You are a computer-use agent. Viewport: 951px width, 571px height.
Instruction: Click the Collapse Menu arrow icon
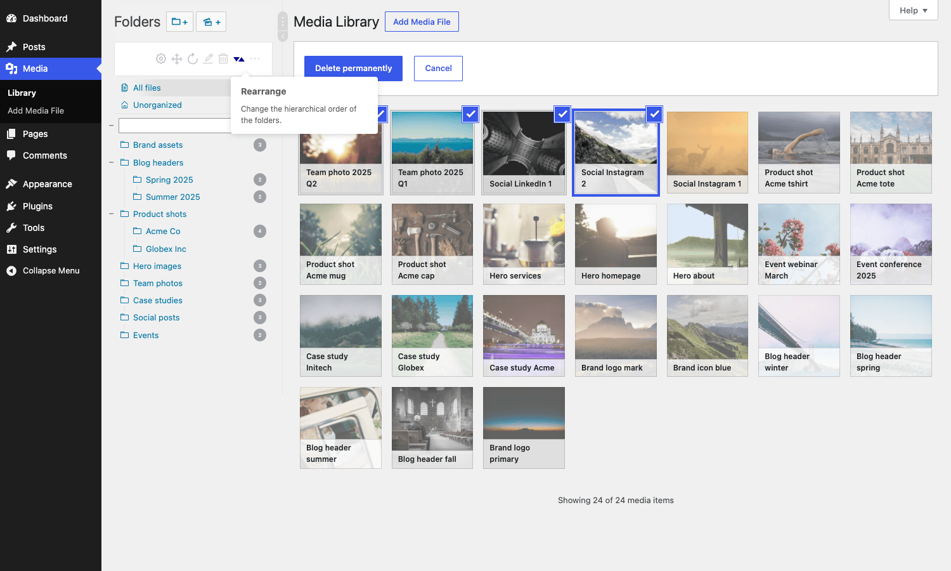tap(11, 271)
